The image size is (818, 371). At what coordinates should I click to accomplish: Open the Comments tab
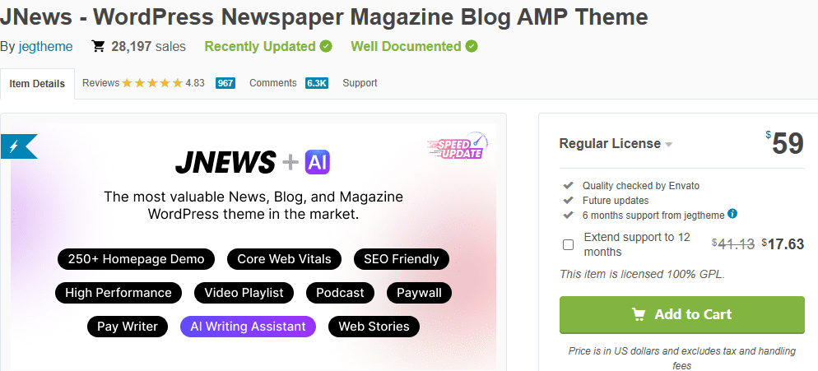tap(273, 83)
